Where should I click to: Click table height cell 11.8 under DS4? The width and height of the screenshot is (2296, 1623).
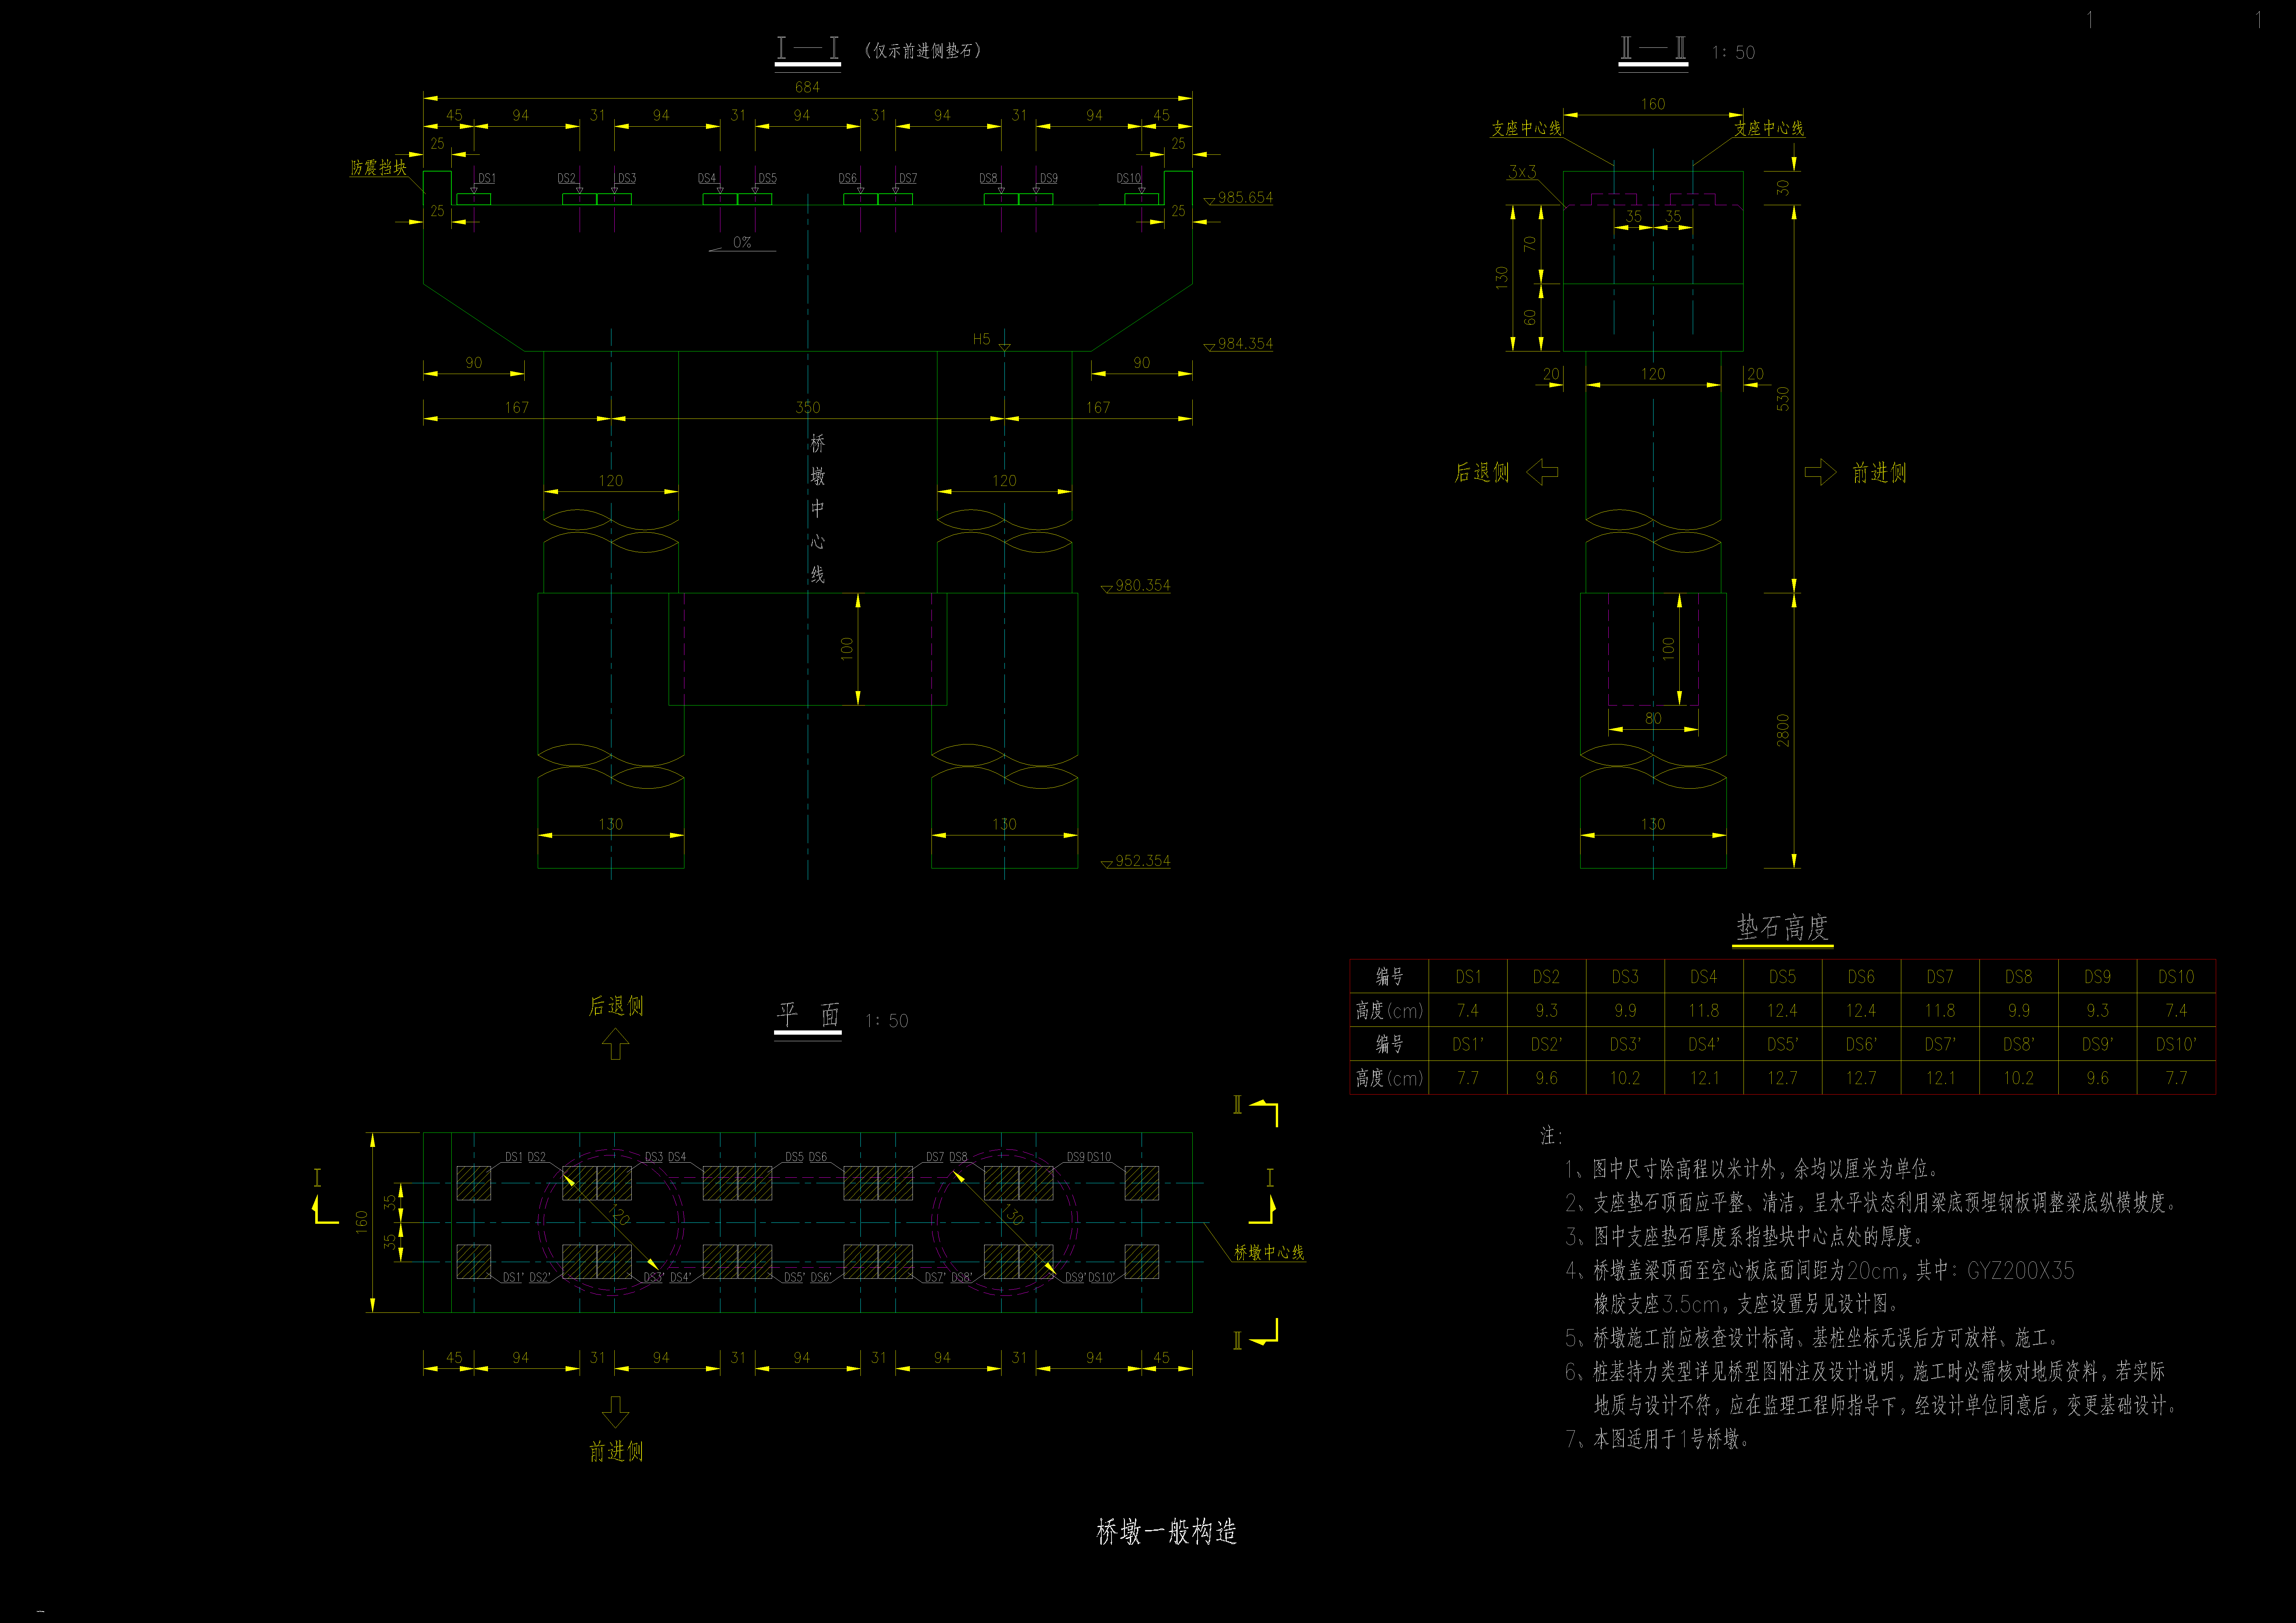[1704, 1010]
